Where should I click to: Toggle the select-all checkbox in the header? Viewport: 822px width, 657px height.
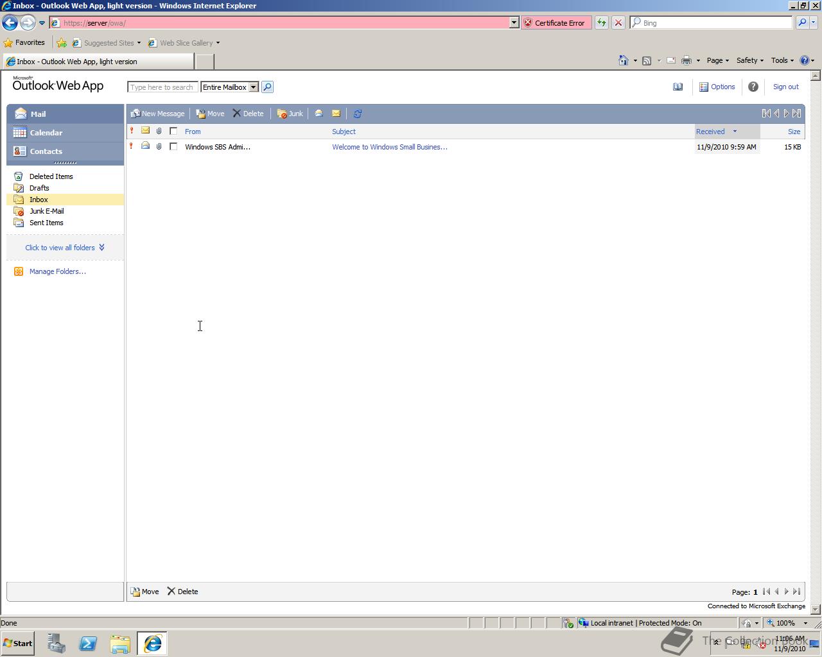[x=173, y=131]
